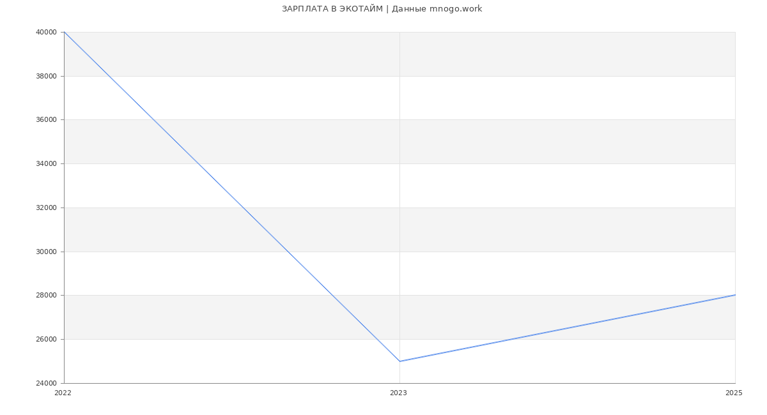Select the 2023 lowest data point on the line
Image resolution: width=767 pixels, height=415 pixels.
pos(399,361)
